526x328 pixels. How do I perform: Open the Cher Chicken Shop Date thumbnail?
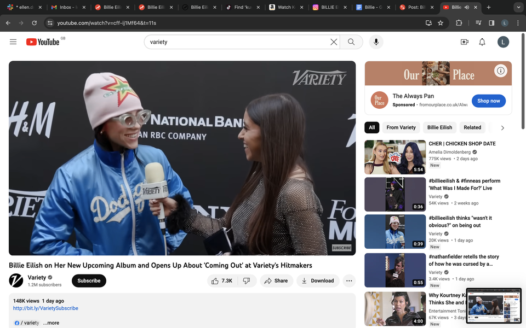(395, 157)
